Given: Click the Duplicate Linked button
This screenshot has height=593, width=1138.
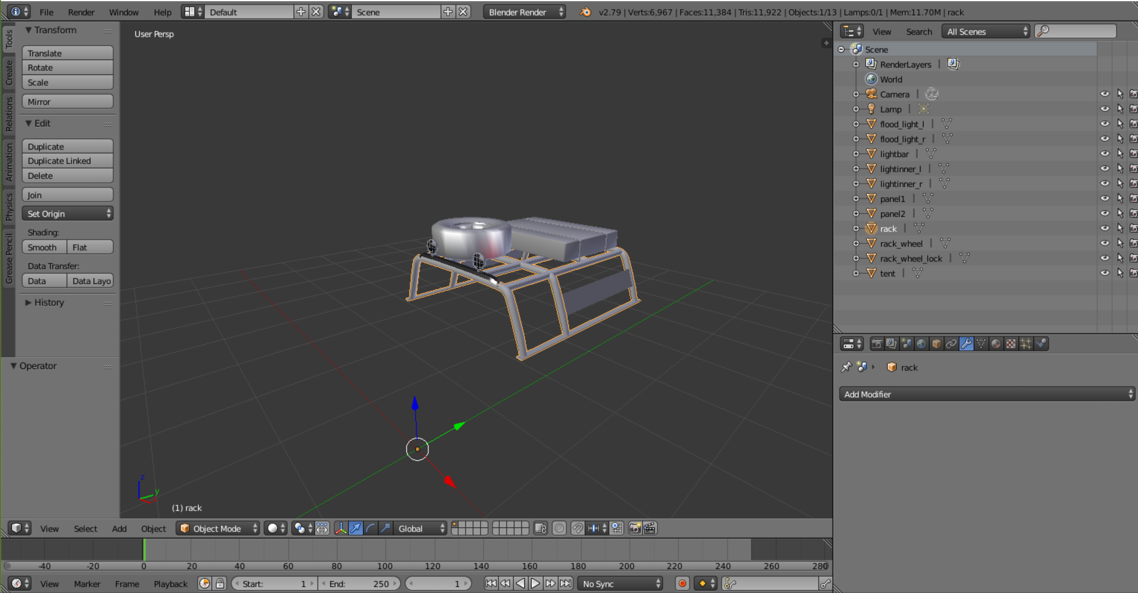Looking at the screenshot, I should 67,161.
